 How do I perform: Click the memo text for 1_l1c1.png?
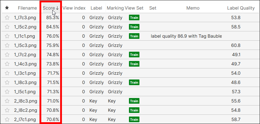(186, 36)
